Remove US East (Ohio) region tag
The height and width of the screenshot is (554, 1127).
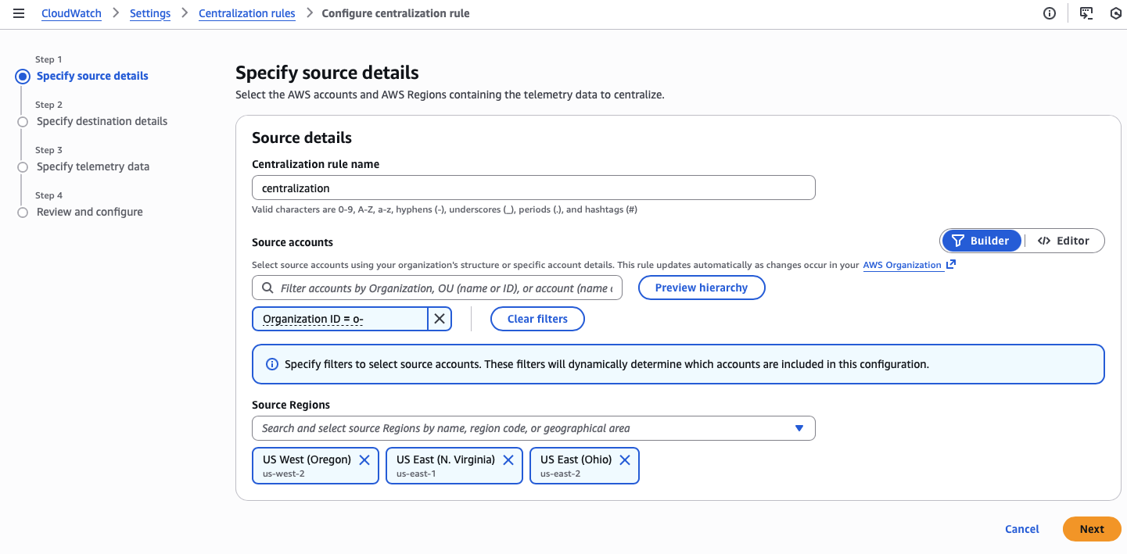tap(625, 460)
